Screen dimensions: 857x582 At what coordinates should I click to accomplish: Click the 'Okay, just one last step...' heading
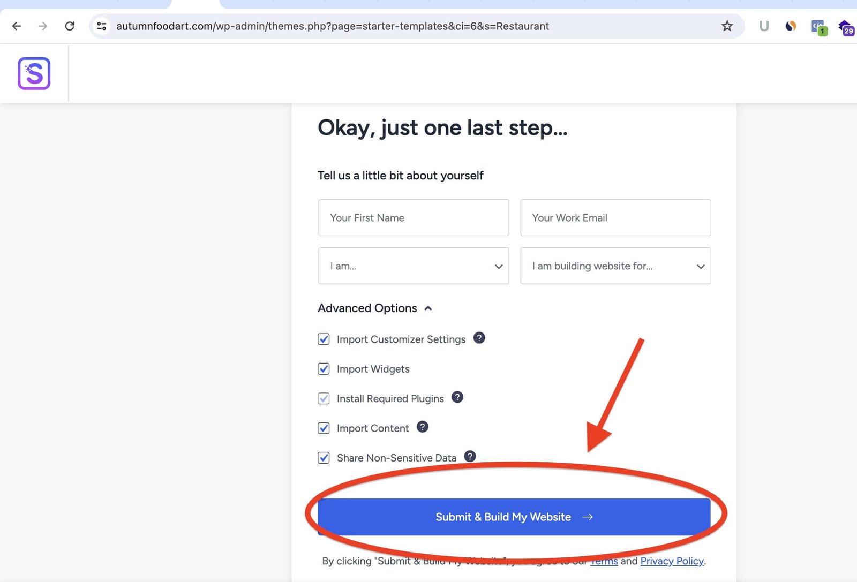442,129
